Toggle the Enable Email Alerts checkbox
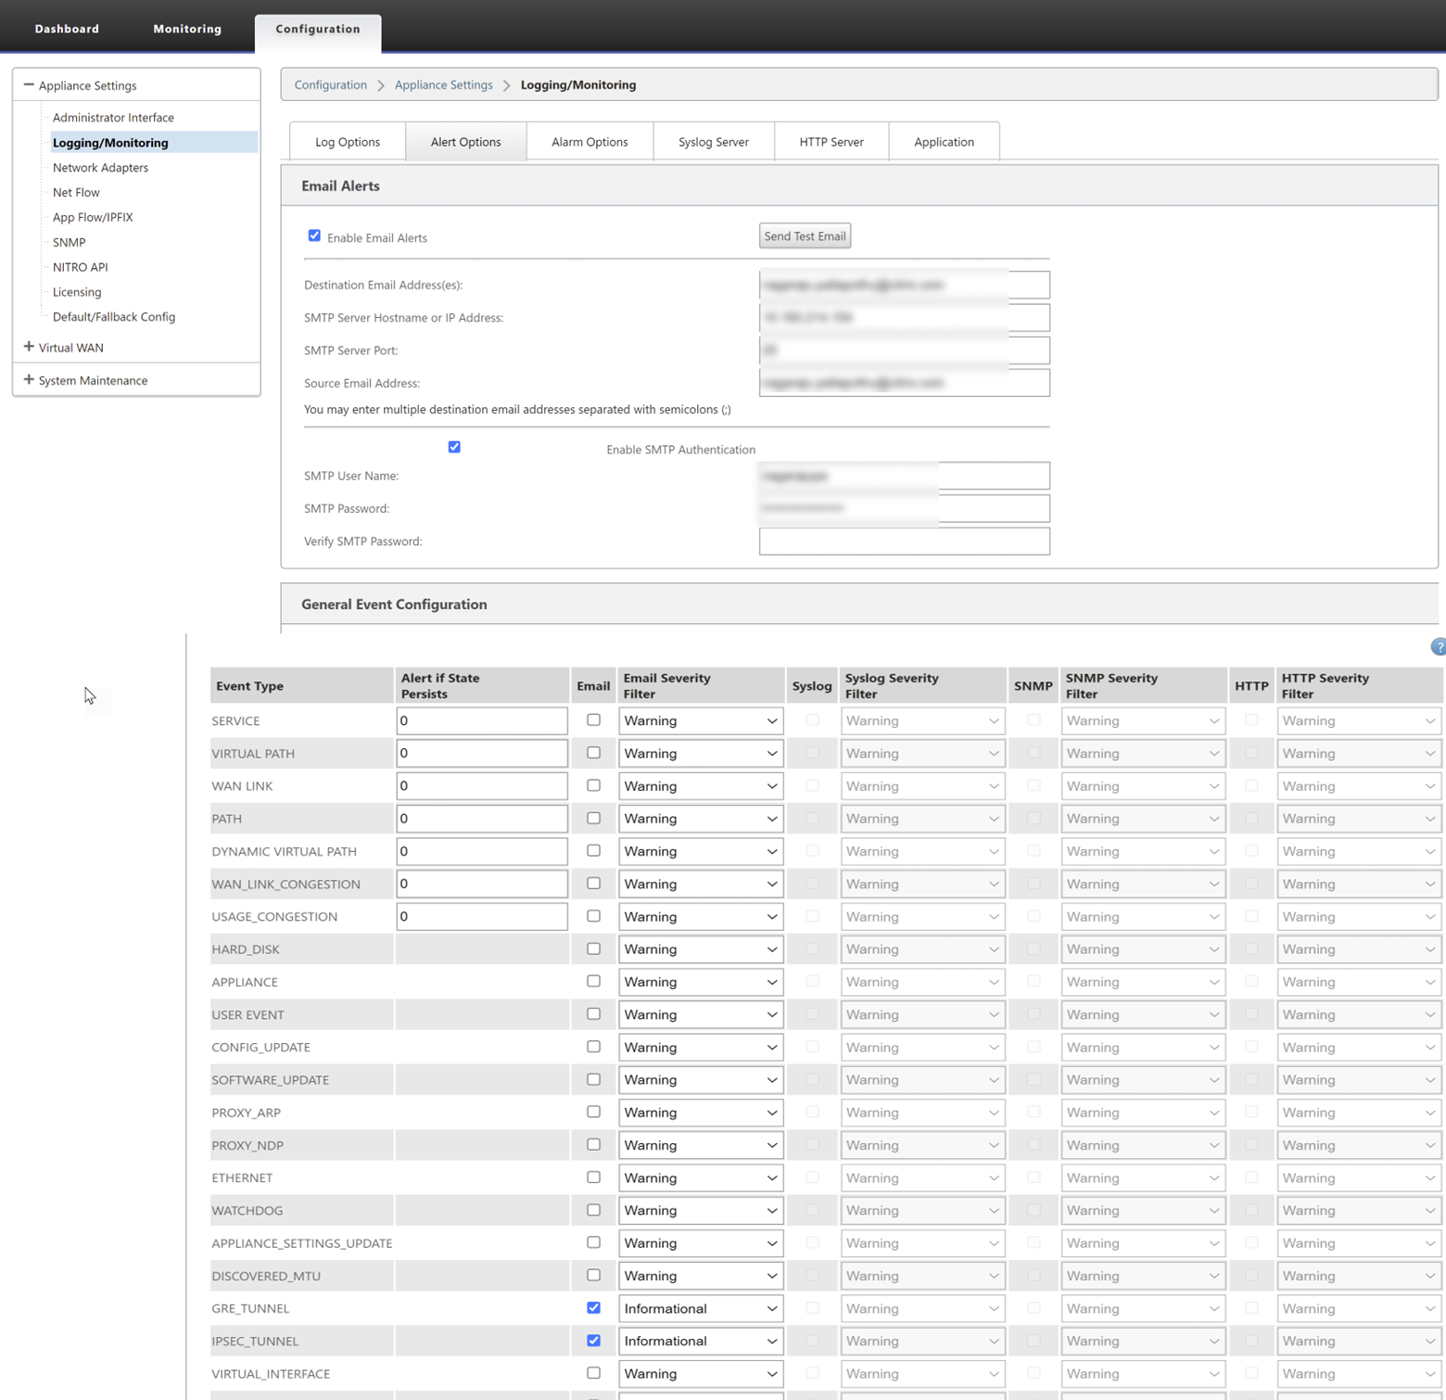The image size is (1446, 1400). pyautogui.click(x=314, y=236)
